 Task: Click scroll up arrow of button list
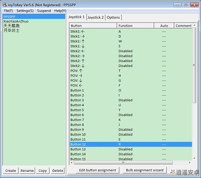[x=194, y=25]
